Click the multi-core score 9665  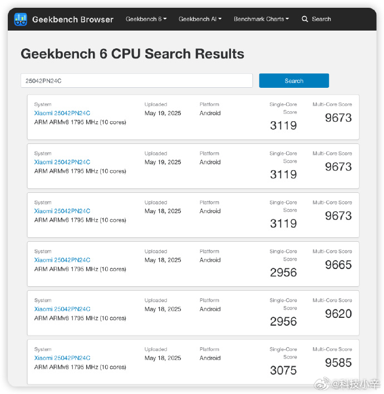tap(338, 265)
